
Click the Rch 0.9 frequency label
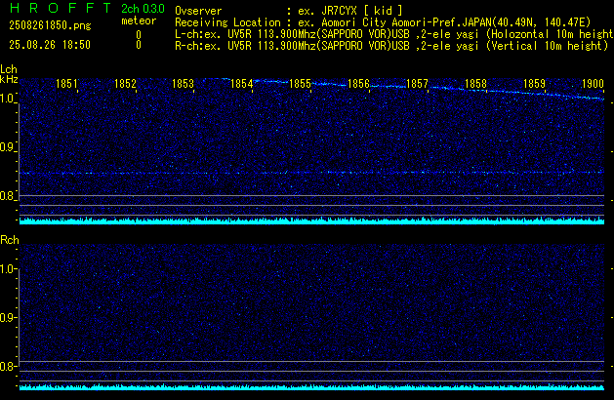click(x=8, y=317)
